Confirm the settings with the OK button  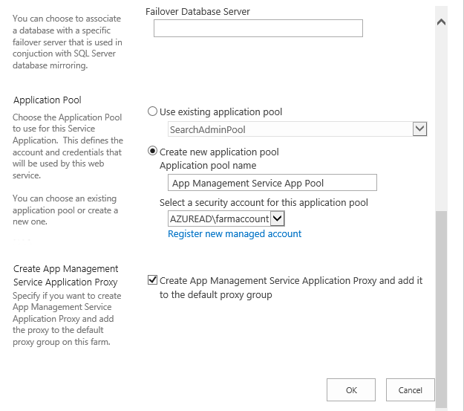[x=351, y=390]
